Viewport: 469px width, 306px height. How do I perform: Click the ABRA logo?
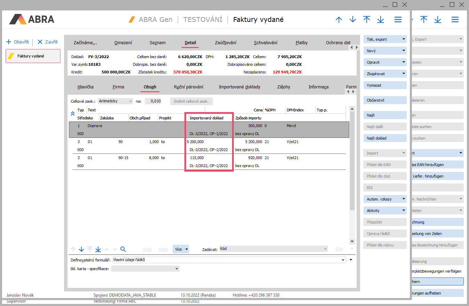32,19
